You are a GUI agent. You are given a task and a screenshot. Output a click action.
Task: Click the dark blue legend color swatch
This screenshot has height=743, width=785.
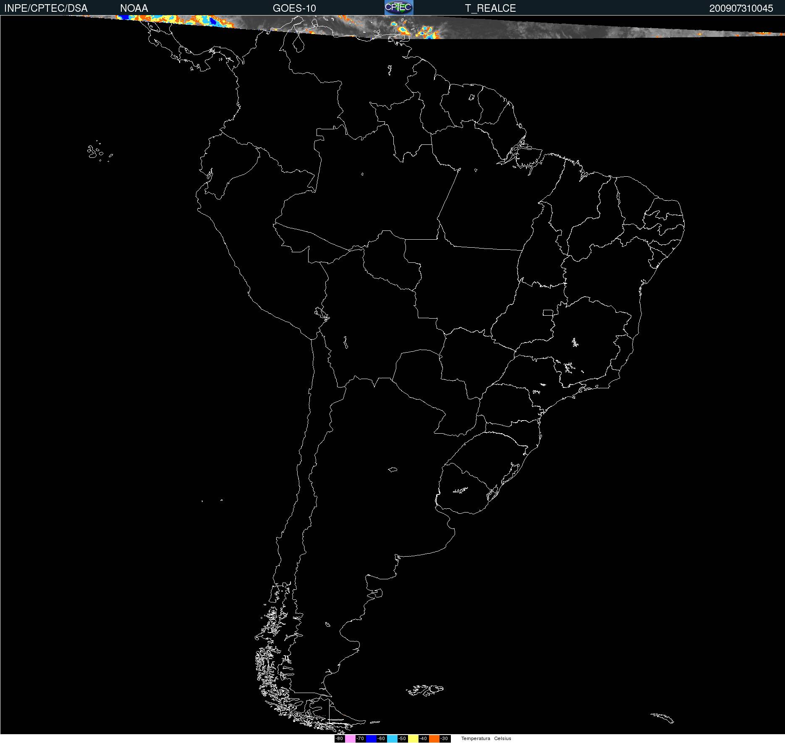(371, 738)
